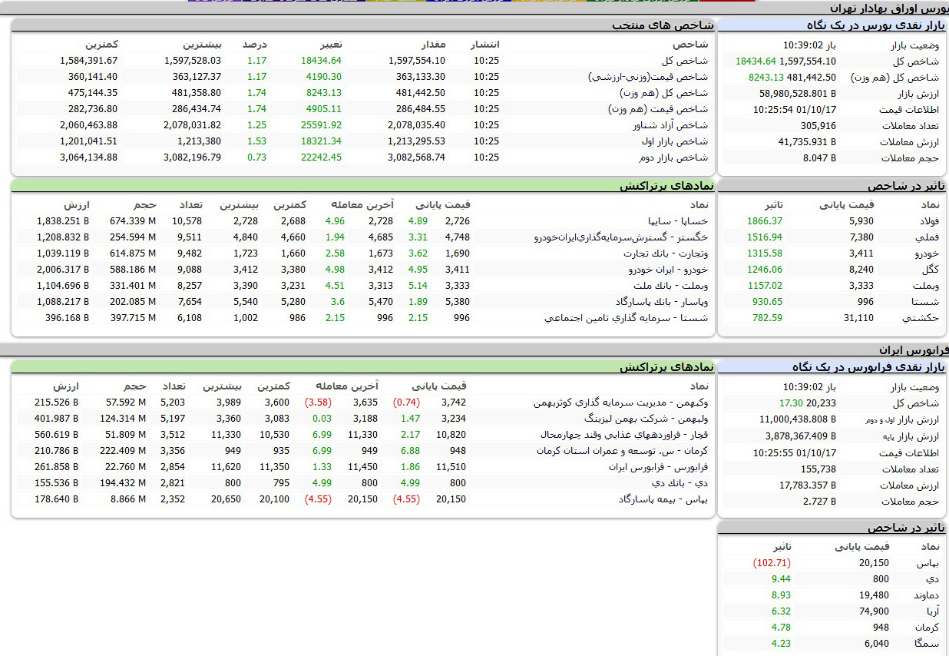Open دي - بانك دي symbol
This screenshot has width=949, height=656.
pos(682,482)
